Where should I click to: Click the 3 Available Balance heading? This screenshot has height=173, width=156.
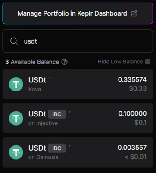coord(32,62)
